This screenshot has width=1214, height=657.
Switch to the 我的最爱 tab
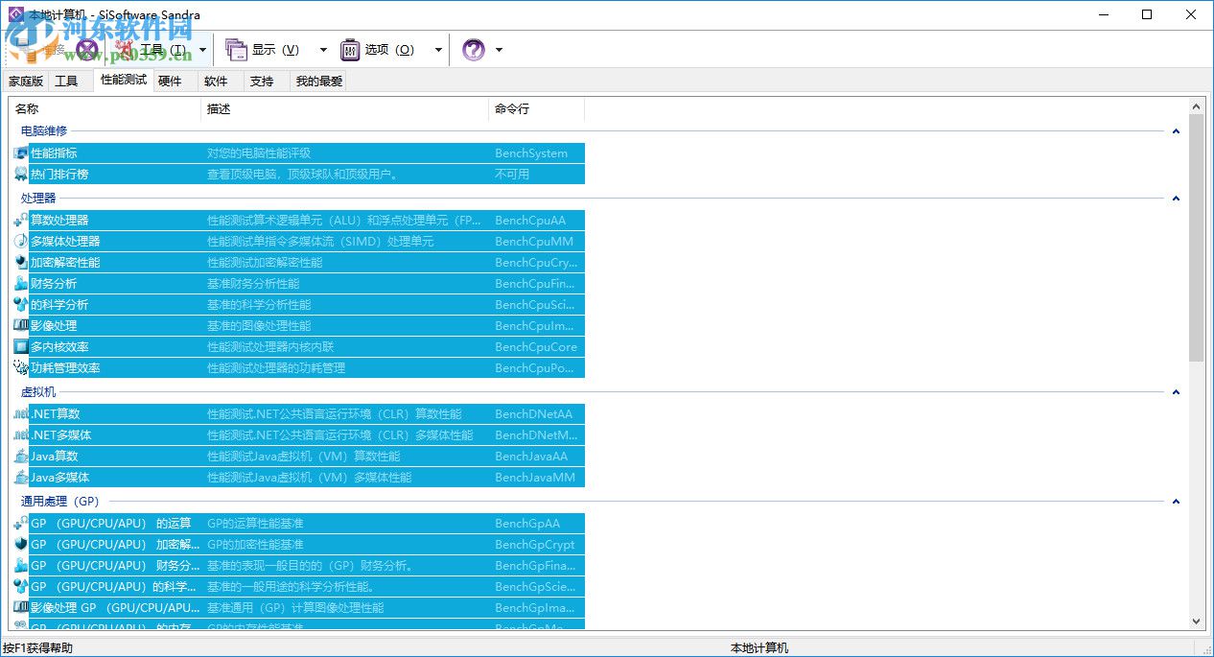[x=317, y=81]
